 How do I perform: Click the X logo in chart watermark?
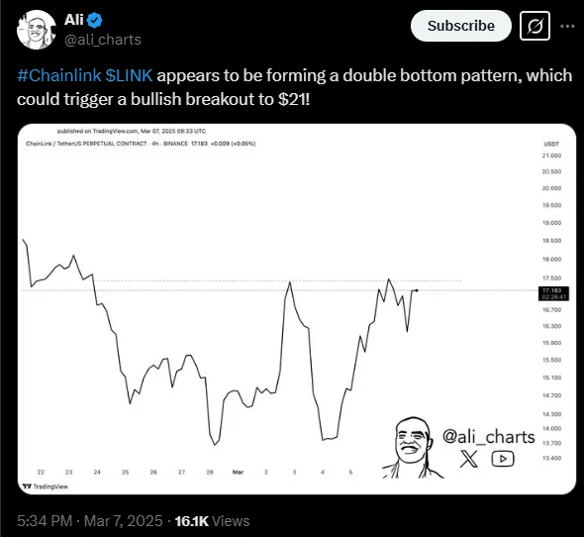469,459
